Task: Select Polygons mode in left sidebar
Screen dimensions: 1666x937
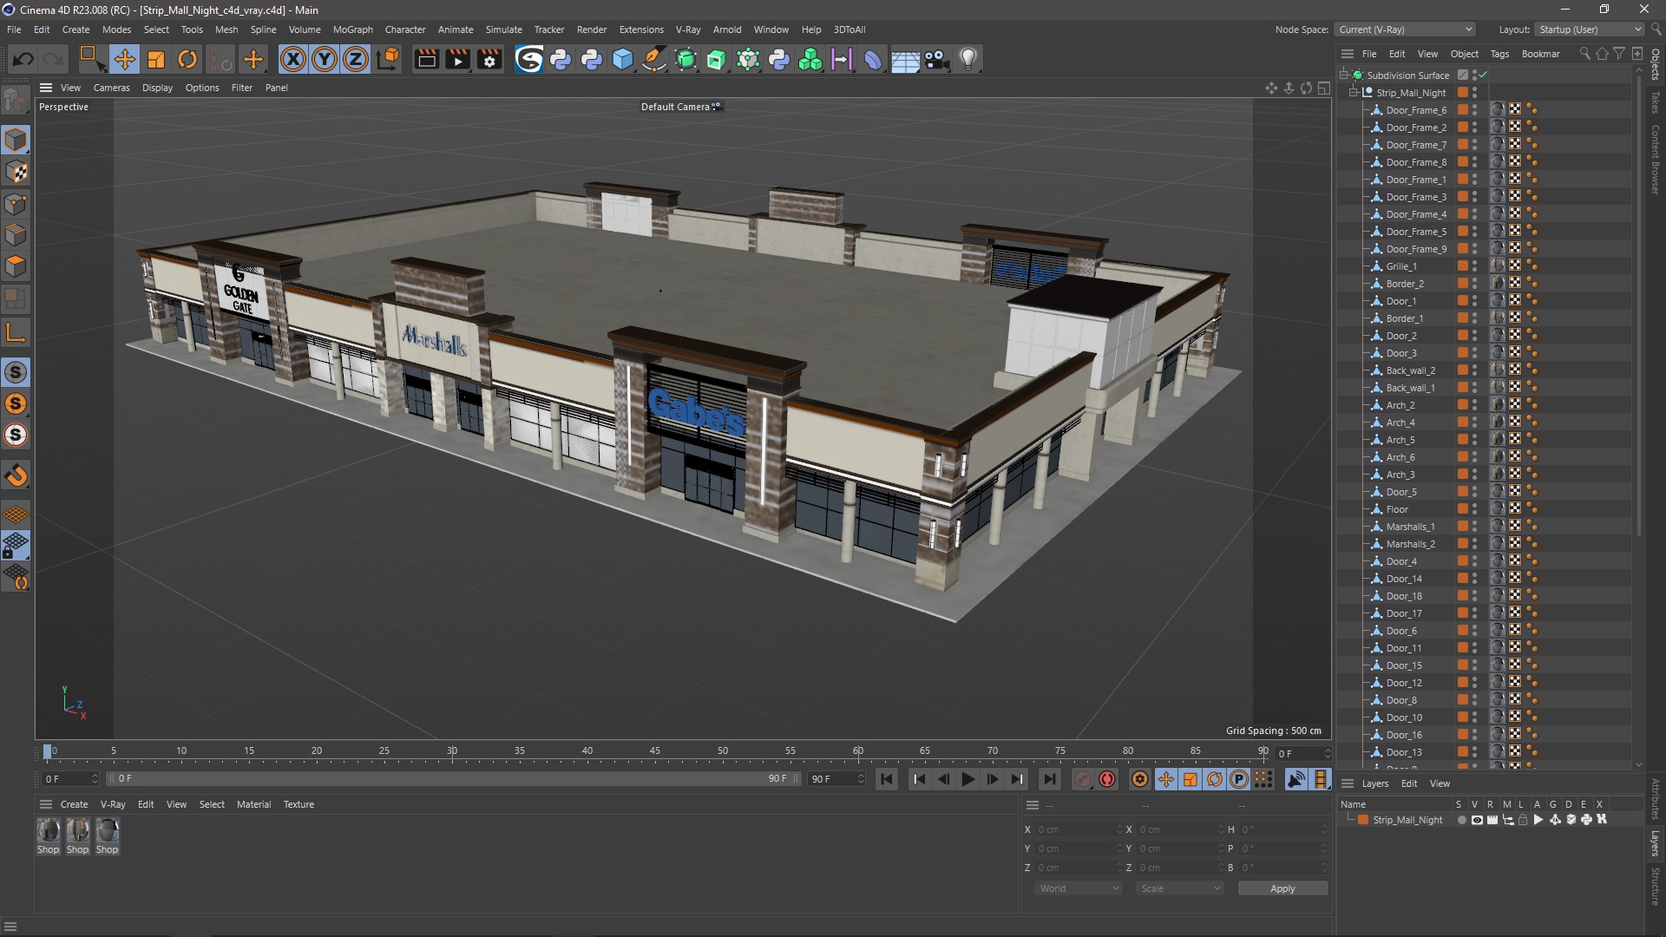Action: 16,266
